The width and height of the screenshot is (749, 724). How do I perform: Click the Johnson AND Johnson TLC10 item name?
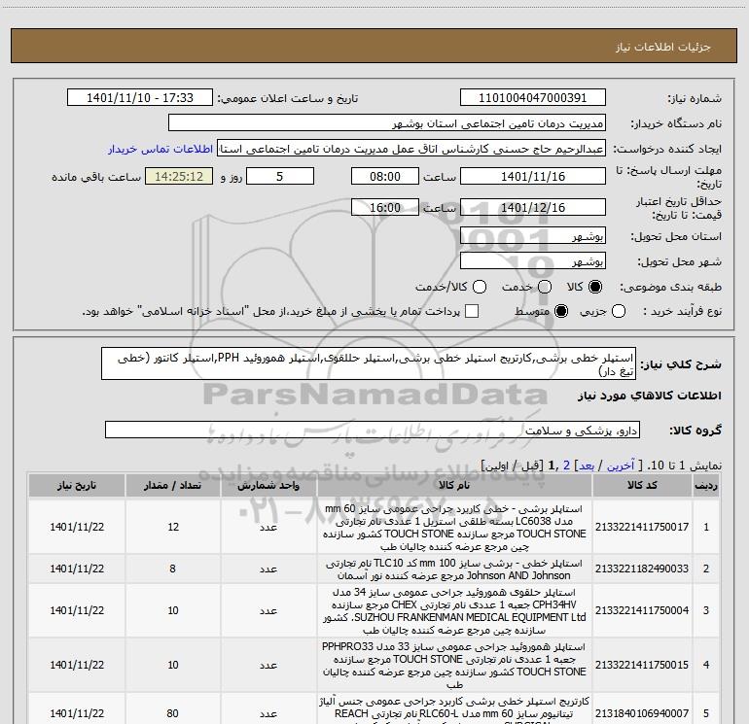coord(454,569)
